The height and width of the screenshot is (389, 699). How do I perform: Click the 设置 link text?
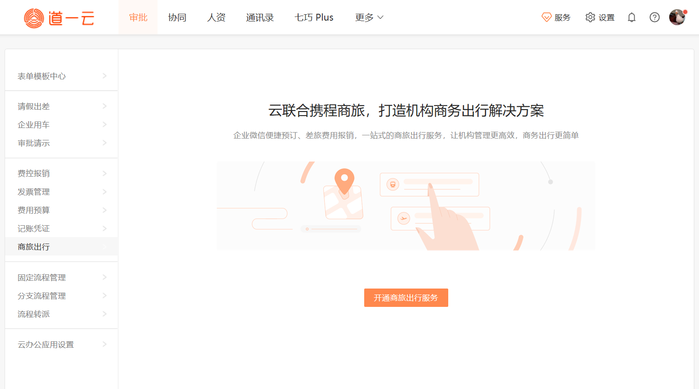pos(606,17)
